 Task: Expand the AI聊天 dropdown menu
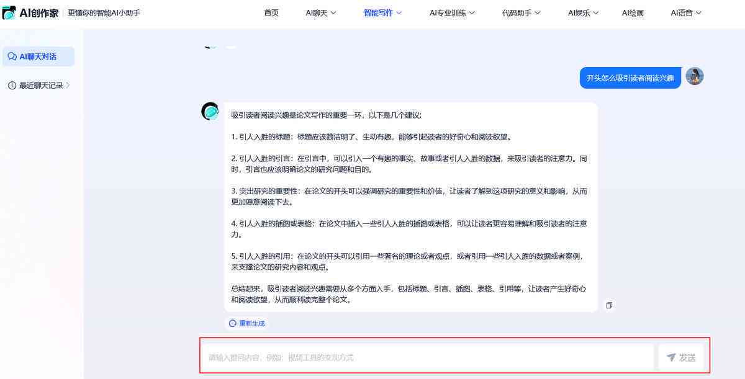pos(321,12)
